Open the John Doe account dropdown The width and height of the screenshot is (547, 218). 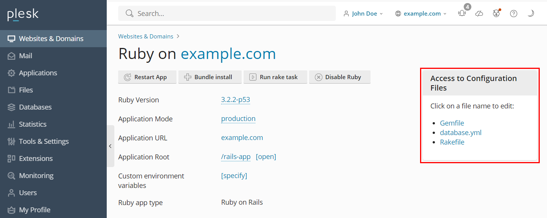pos(363,14)
